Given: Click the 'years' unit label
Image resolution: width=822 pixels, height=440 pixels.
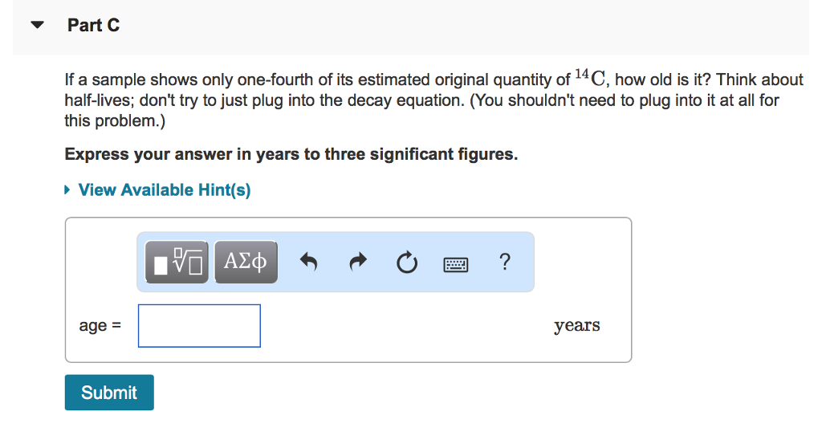Looking at the screenshot, I should (576, 326).
